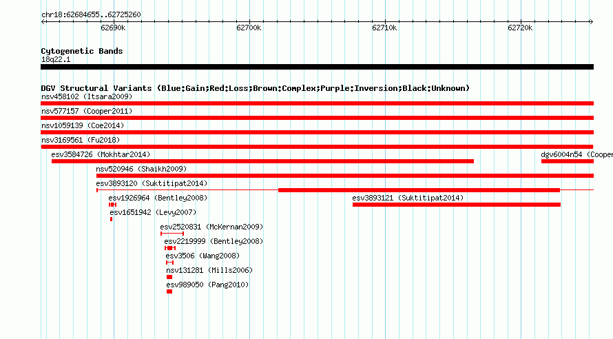Viewport: 613px width, 339px height.
Task: Select the red bracket glyph for esv3506
Action: click(169, 263)
